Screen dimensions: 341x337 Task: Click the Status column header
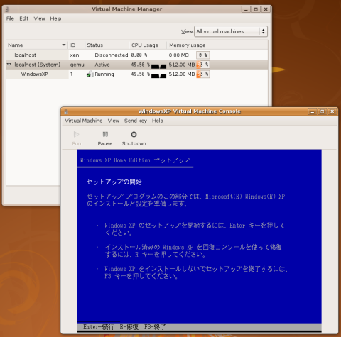coord(107,45)
